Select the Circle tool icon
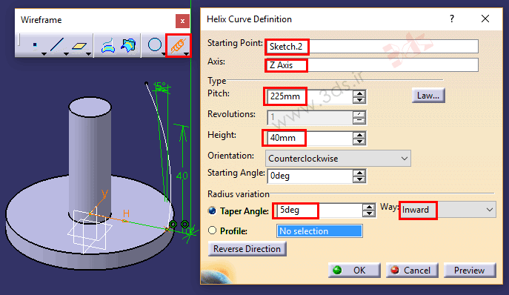509x295 pixels. coord(155,44)
